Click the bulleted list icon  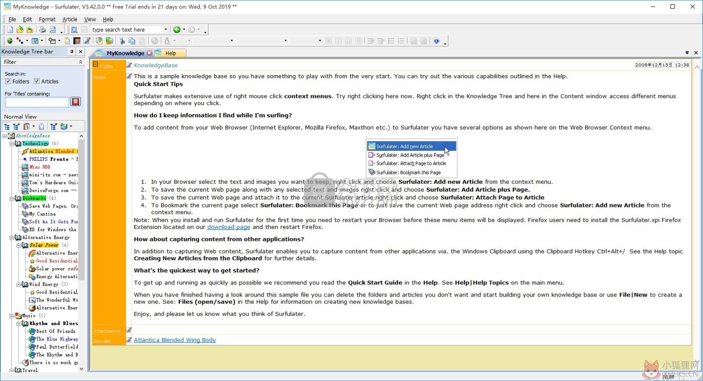[391, 41]
